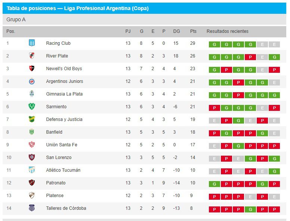Click the Newell's Old Boys crest
This screenshot has height=221, width=290.
coord(32,69)
